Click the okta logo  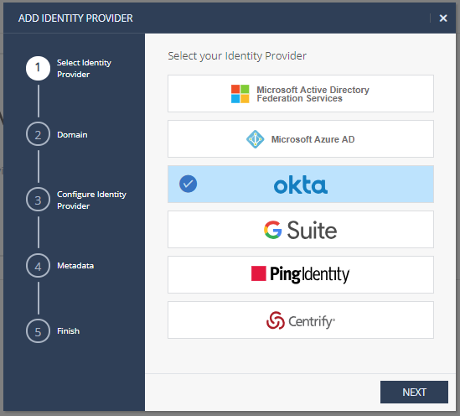pyautogui.click(x=301, y=185)
